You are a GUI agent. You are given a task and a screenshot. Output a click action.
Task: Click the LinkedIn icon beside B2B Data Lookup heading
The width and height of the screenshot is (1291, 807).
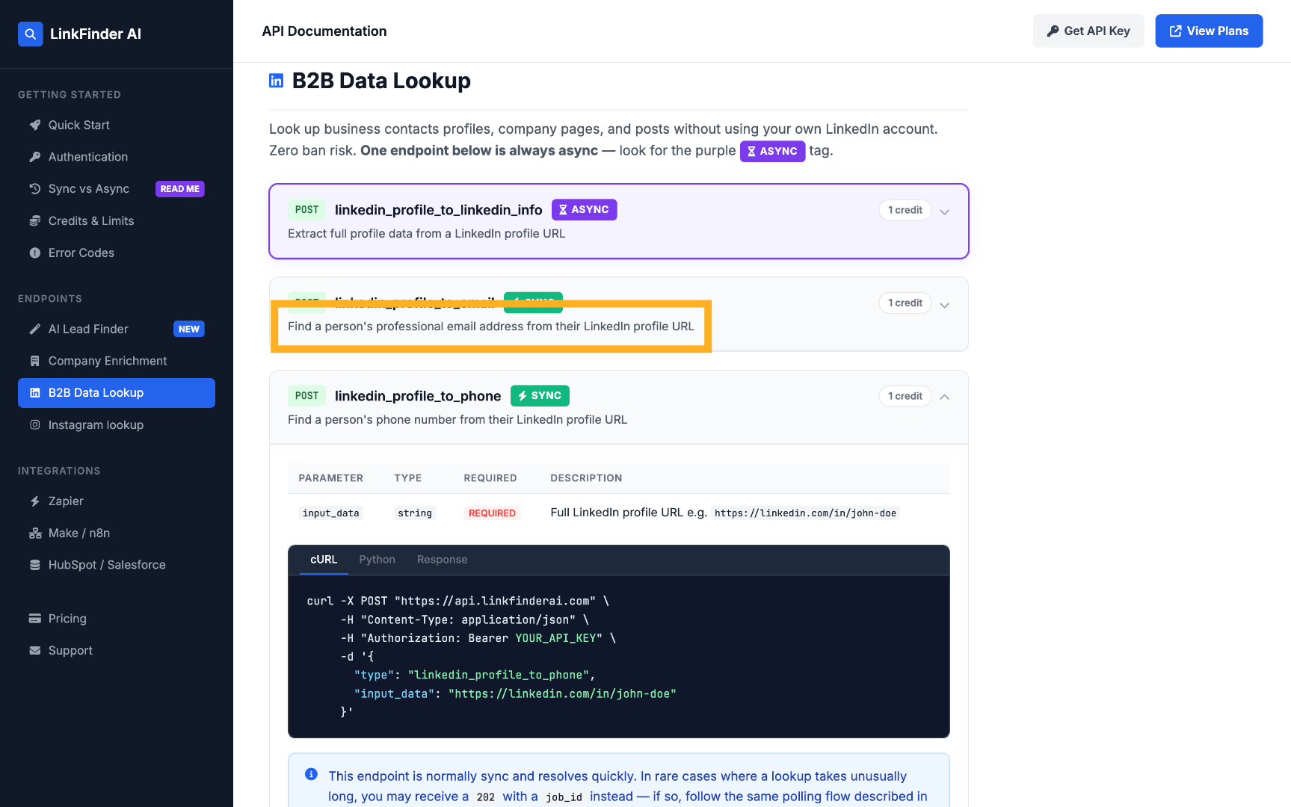pos(276,81)
